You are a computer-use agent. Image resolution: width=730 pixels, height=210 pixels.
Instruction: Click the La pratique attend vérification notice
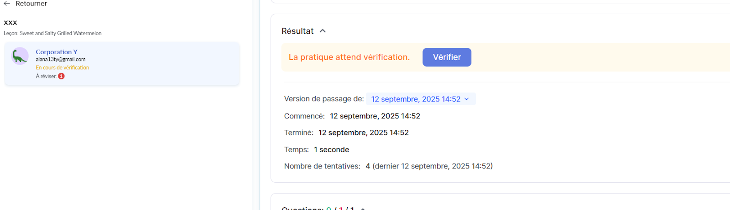pos(349,57)
